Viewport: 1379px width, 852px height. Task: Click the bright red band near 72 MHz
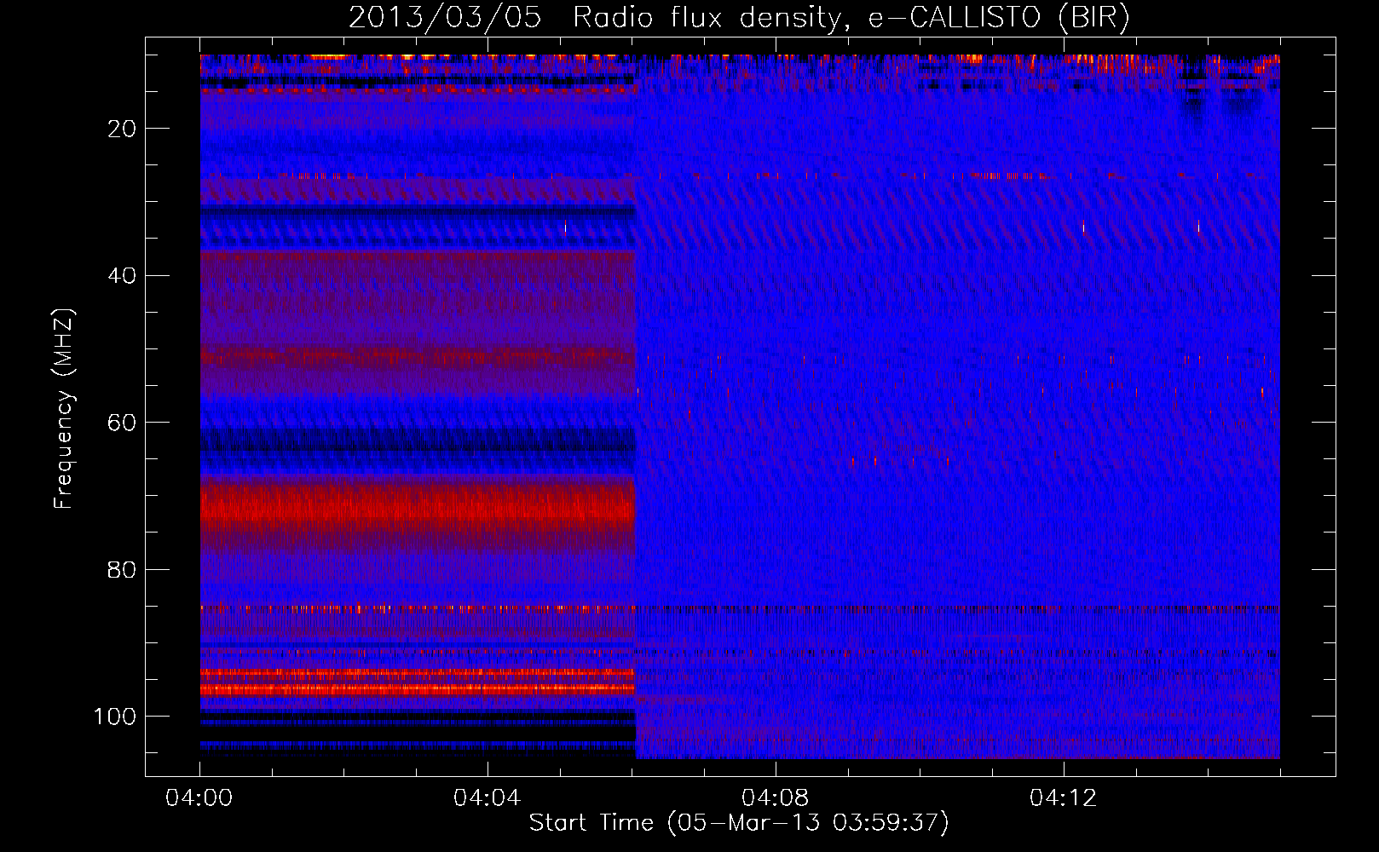pyautogui.click(x=418, y=508)
